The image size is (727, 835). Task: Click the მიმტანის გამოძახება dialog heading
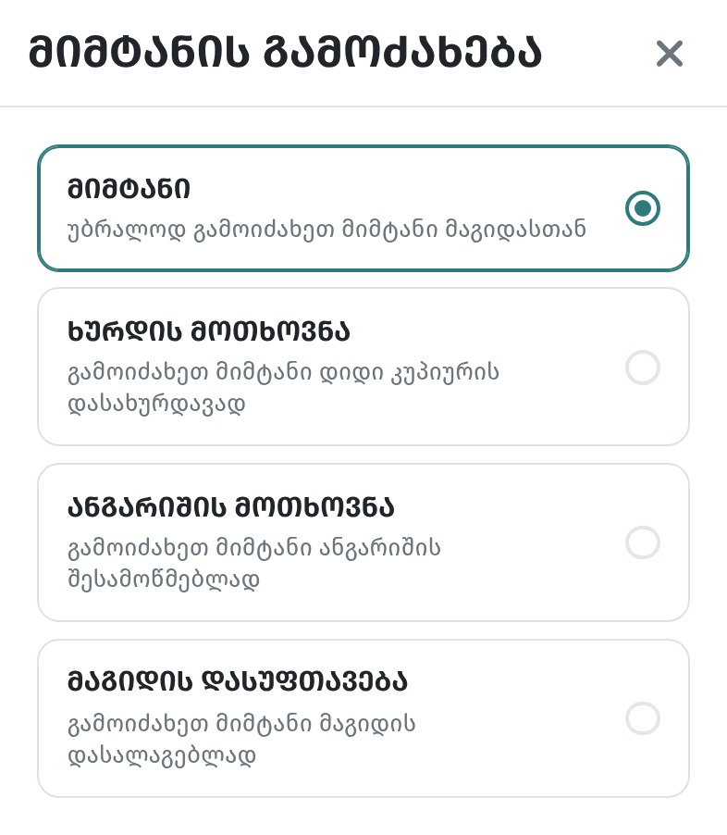coord(285,53)
